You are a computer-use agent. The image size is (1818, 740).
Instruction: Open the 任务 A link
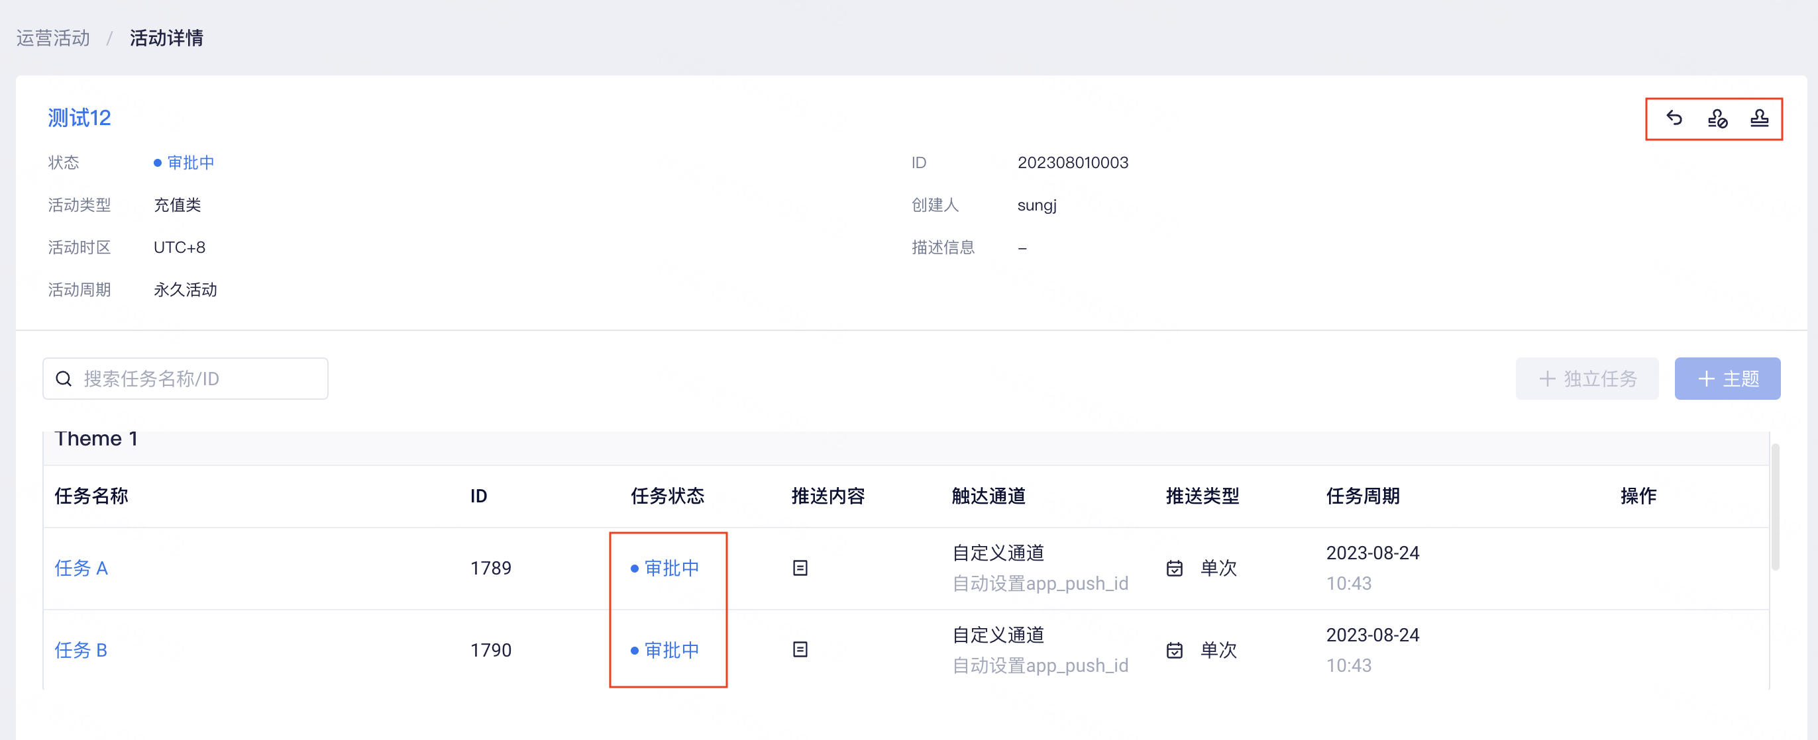[81, 568]
